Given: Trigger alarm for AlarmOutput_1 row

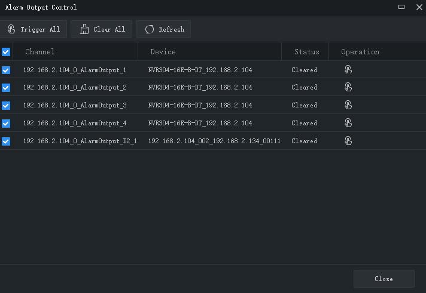Looking at the screenshot, I should pos(348,70).
